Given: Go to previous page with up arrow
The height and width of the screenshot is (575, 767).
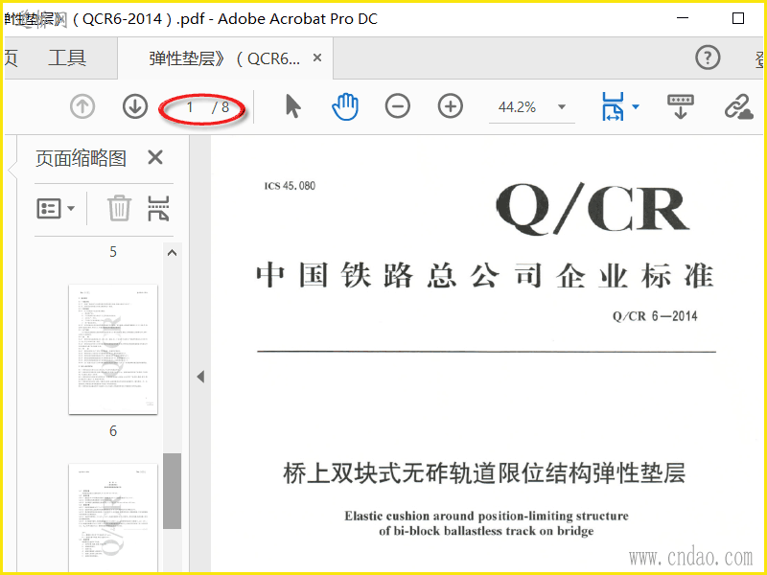Looking at the screenshot, I should [x=82, y=106].
